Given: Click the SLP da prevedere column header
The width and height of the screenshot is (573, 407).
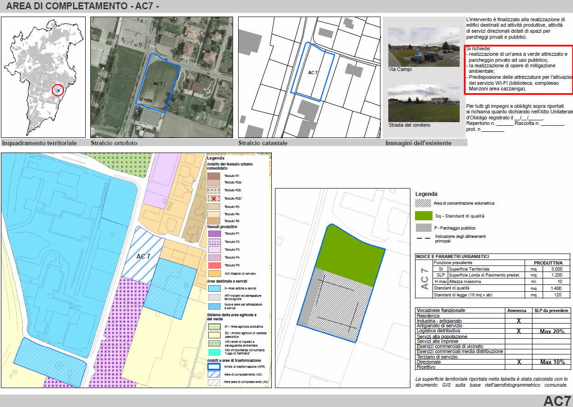Looking at the screenshot, I should click(x=552, y=311).
